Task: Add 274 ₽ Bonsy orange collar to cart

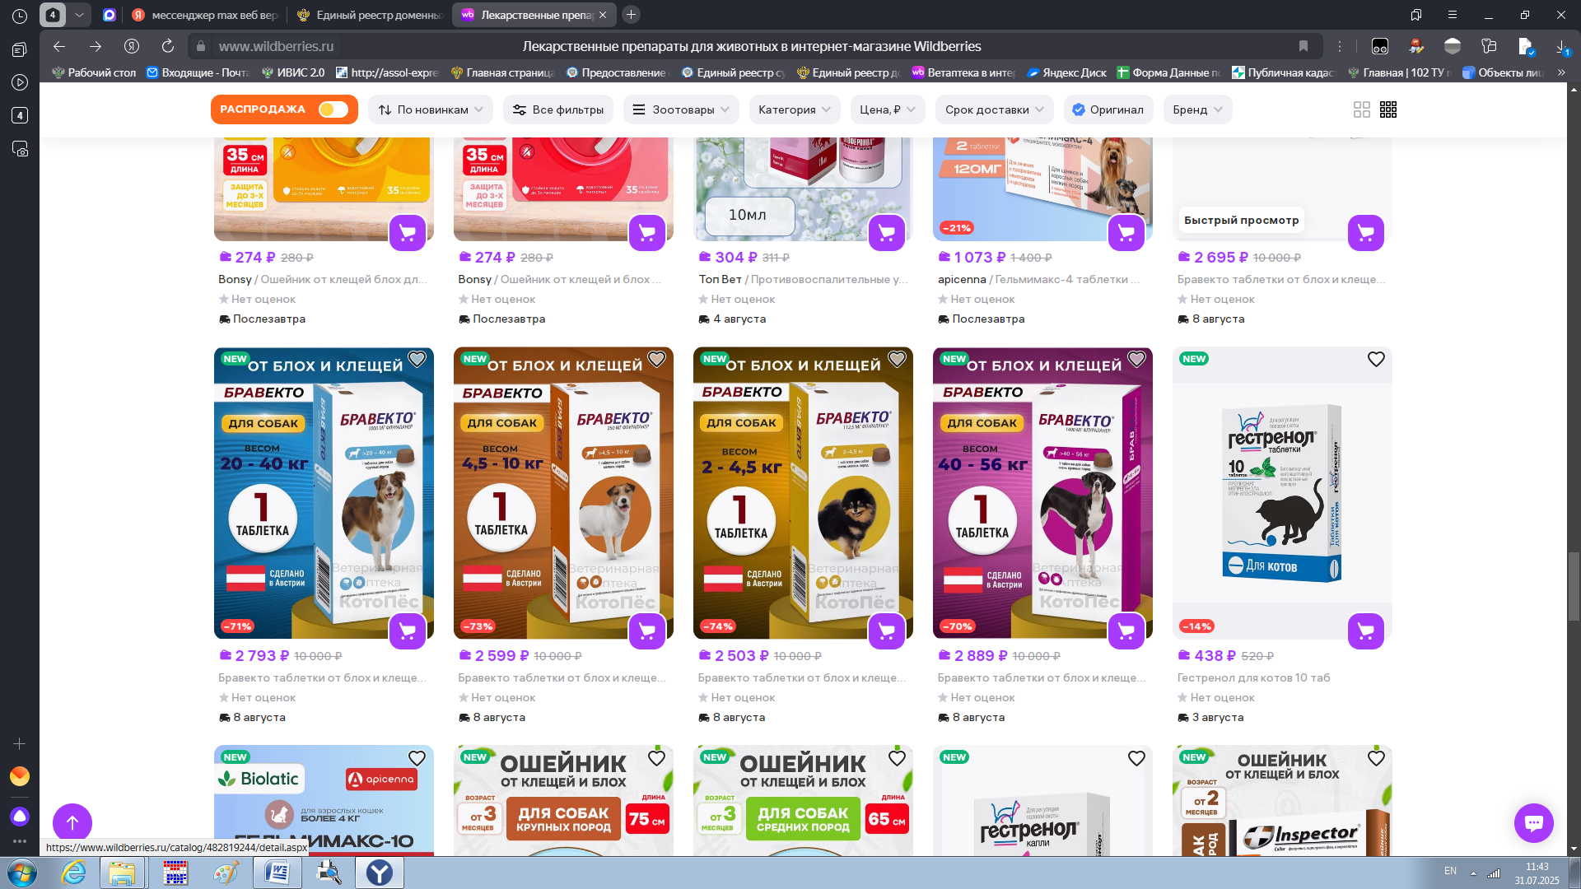Action: 408,233
